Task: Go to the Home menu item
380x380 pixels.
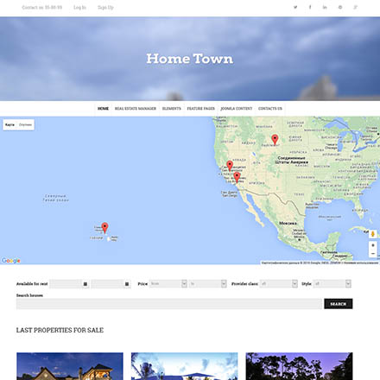Action: tap(103, 109)
